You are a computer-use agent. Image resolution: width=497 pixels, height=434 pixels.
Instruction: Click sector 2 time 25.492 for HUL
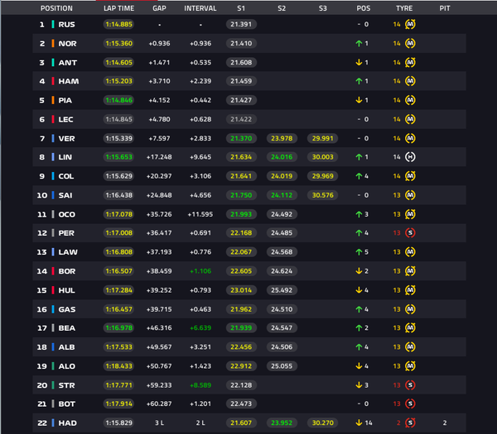click(282, 290)
